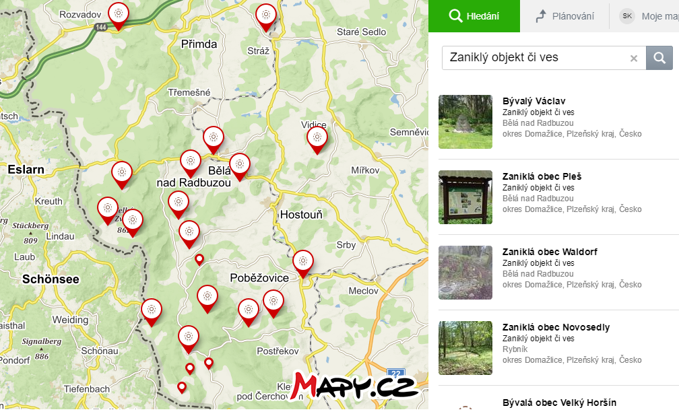The height and width of the screenshot is (416, 679).
Task: Click the route 144 road shield
Action: point(100,27)
